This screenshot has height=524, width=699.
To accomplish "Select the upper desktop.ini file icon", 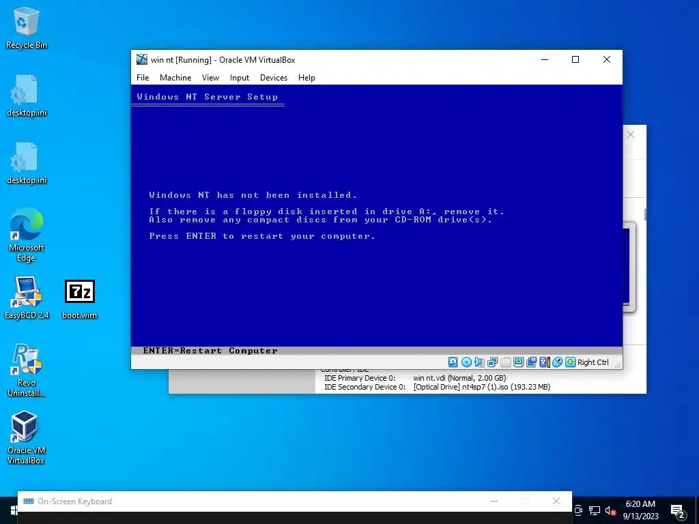I will [x=27, y=96].
